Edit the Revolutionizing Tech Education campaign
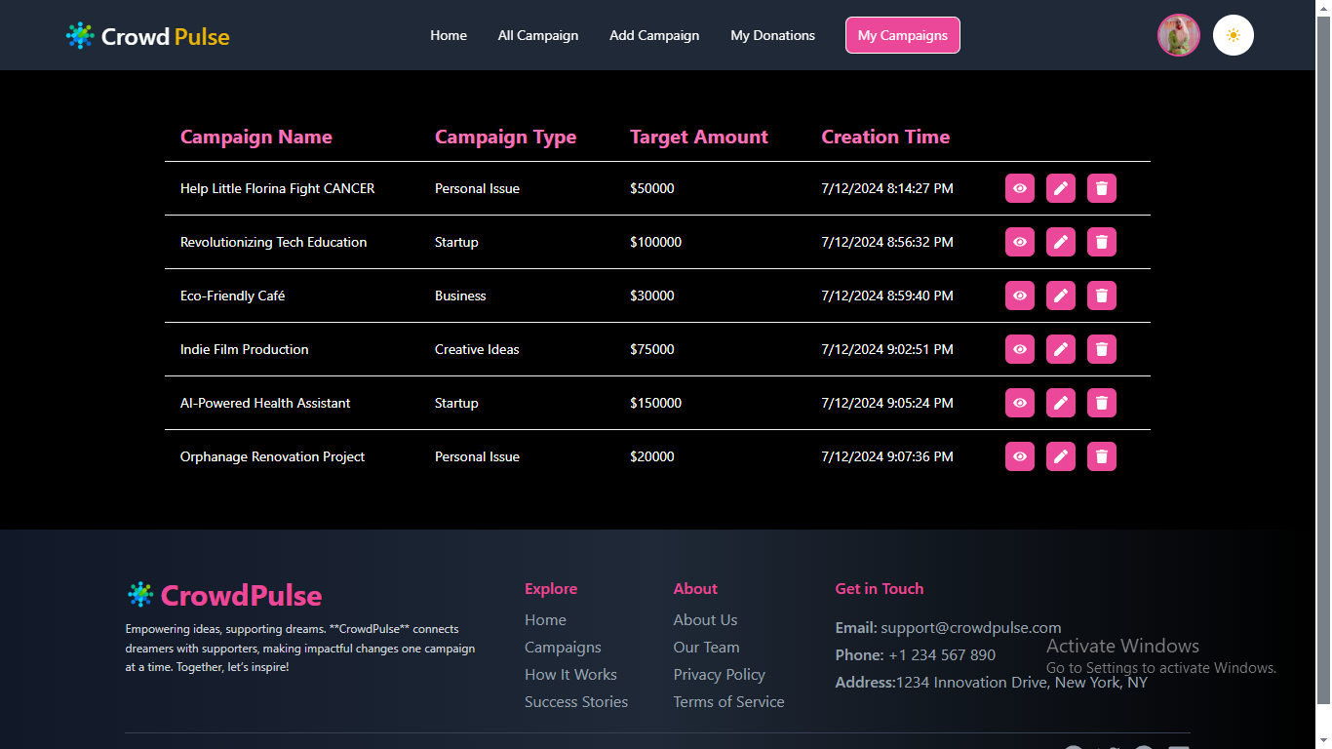Screen dimensions: 1332x749 click(1060, 242)
